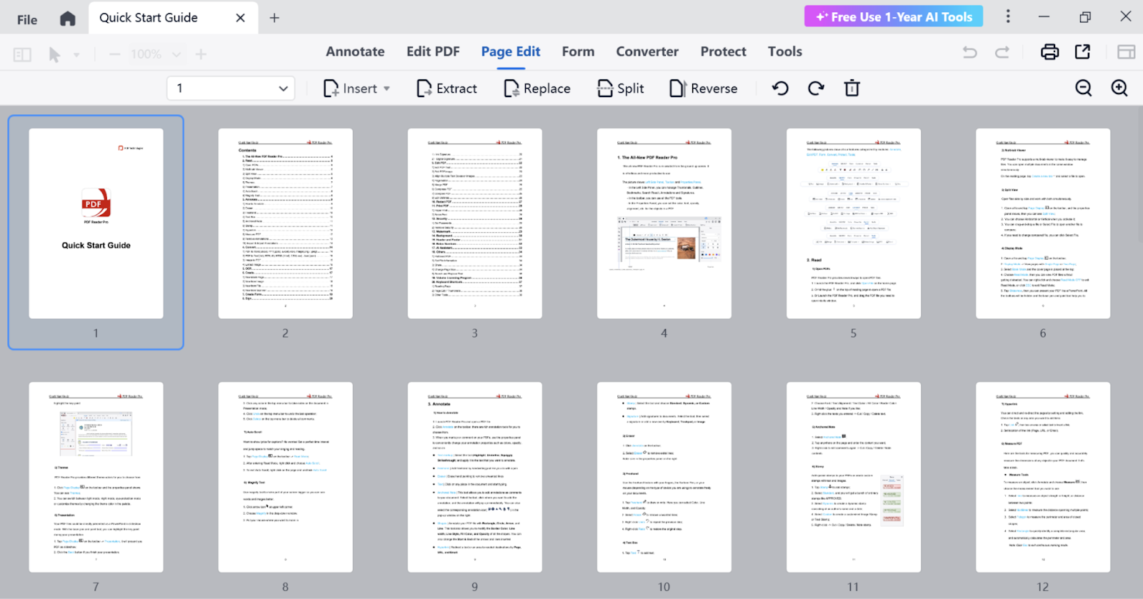Screen dimensions: 1143x599
Task: Go to the Home screen icon
Action: [67, 19]
